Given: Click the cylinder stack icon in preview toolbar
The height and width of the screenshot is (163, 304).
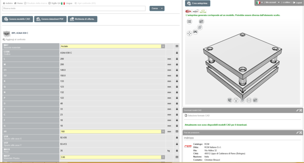Looking at the screenshot, I should click(x=201, y=21).
